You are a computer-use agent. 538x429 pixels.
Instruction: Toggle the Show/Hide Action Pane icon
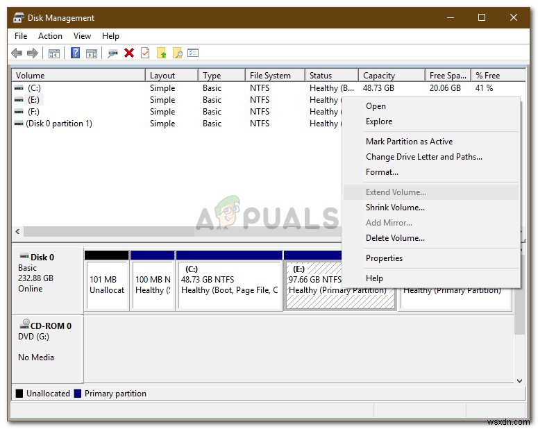click(x=91, y=53)
